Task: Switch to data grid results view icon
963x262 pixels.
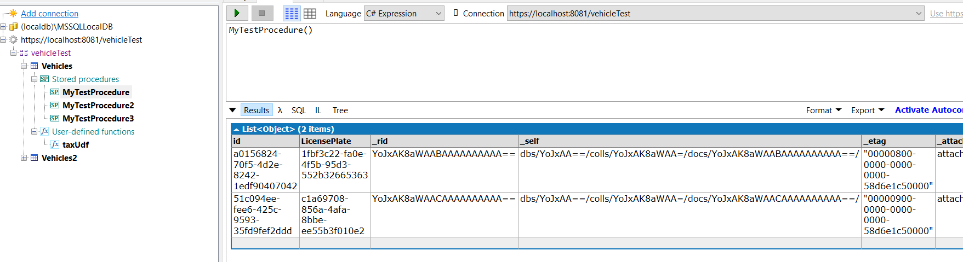Action: [x=310, y=13]
